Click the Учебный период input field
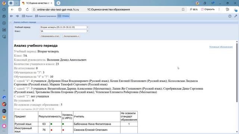Viewport: 239px width, 134px height. pos(63,27)
